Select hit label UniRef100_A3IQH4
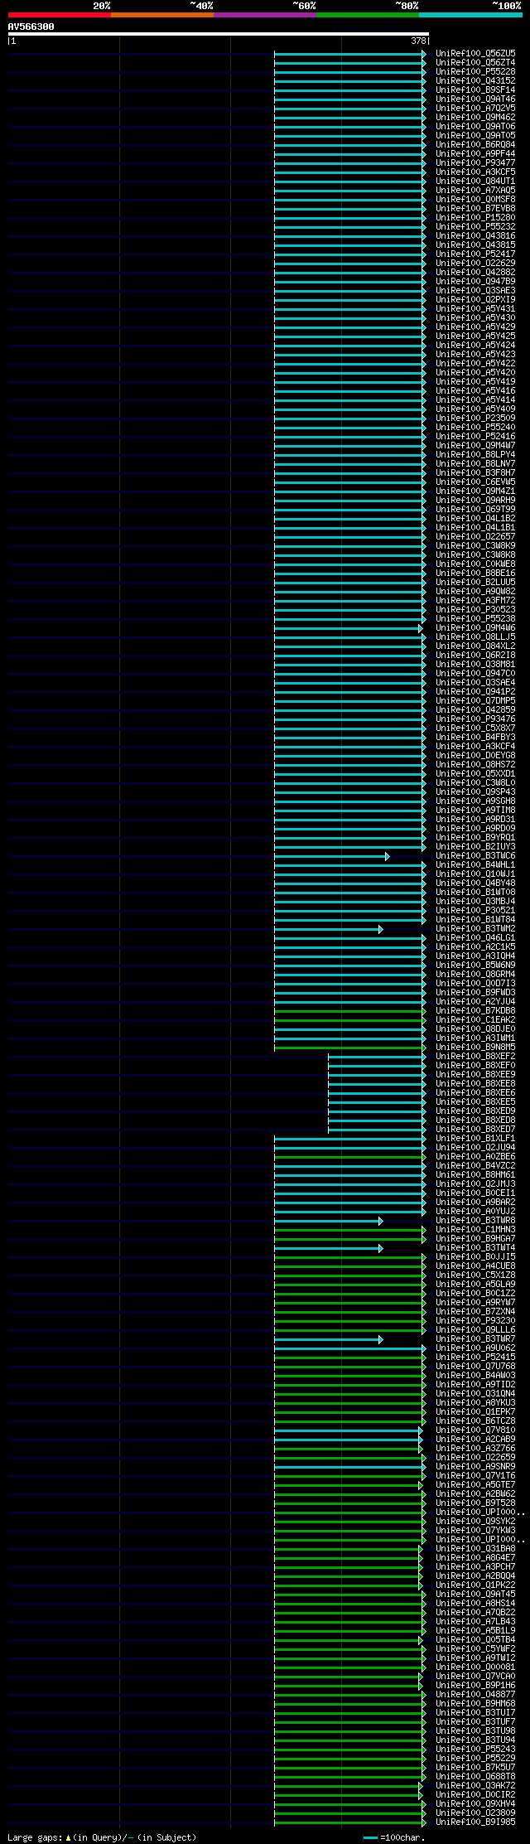Screen dimensions: 530x1844 [475, 956]
